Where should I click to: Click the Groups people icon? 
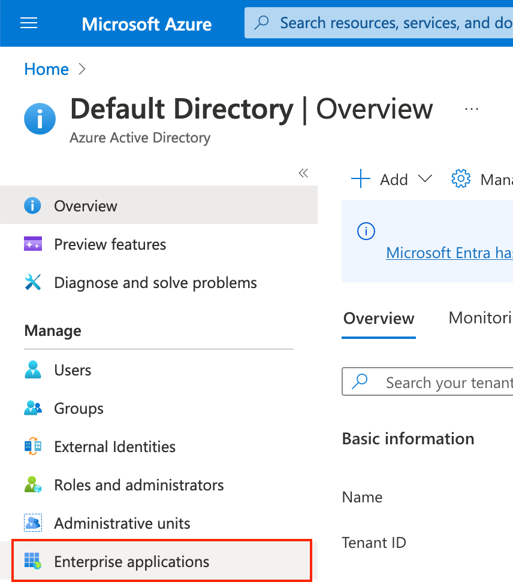coord(33,408)
